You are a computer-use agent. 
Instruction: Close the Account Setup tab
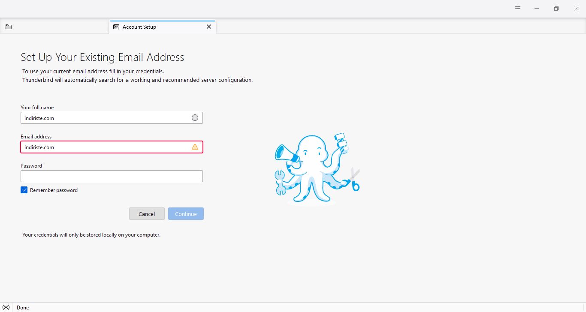click(x=209, y=27)
